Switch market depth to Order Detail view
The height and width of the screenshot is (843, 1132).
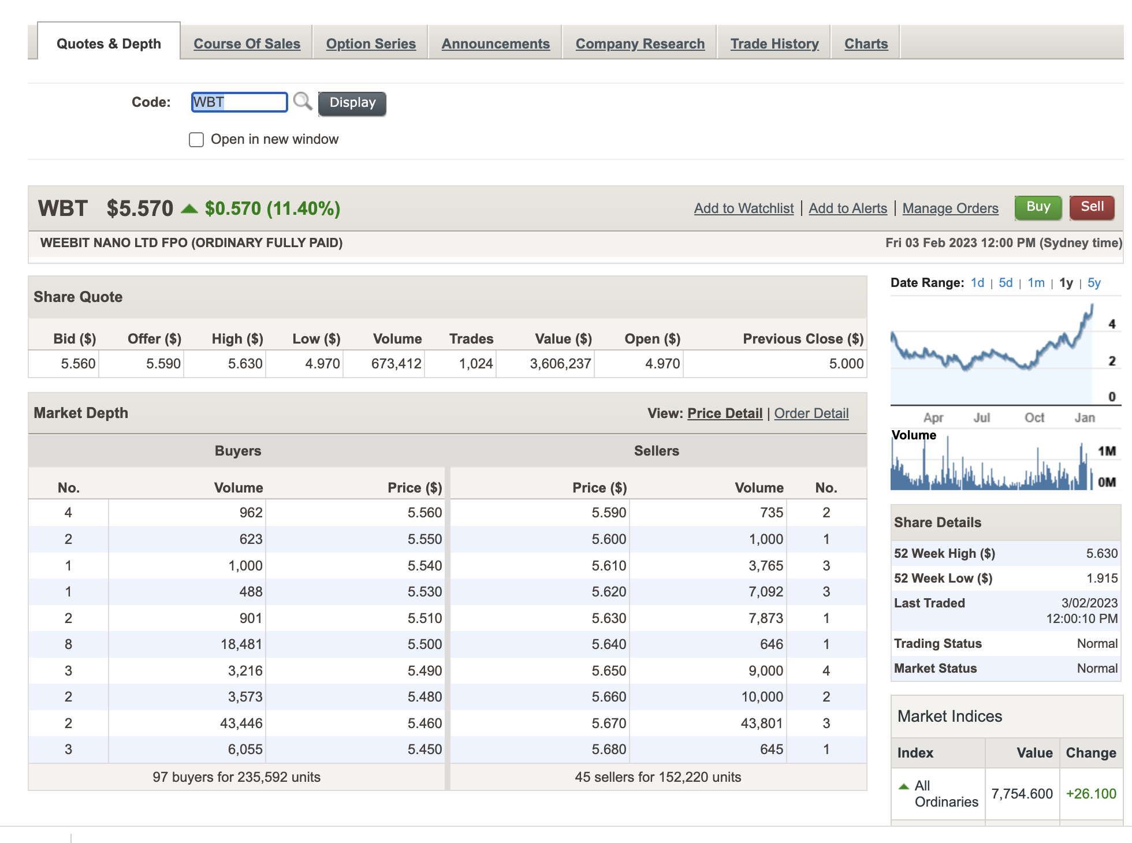[x=811, y=413]
